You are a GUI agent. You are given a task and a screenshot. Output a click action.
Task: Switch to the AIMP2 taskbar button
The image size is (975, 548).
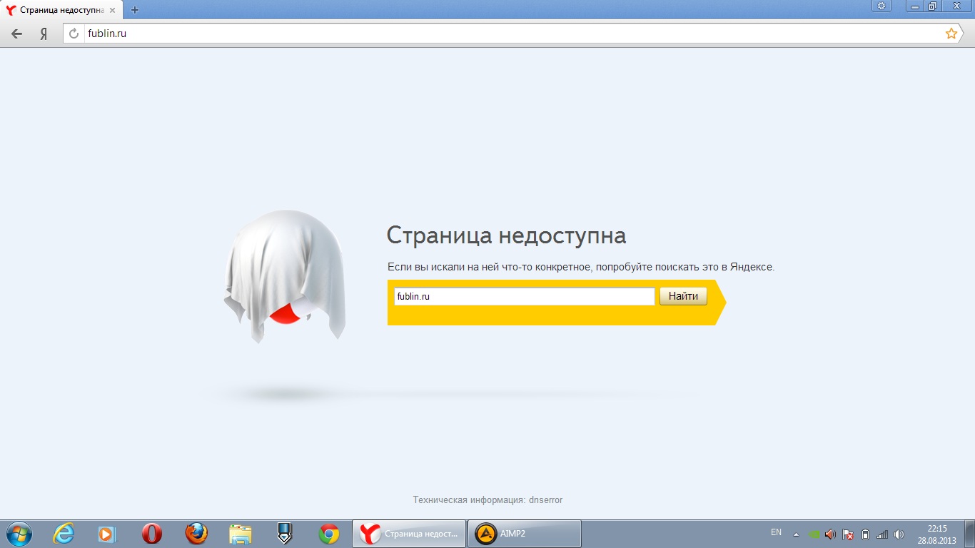coord(525,534)
